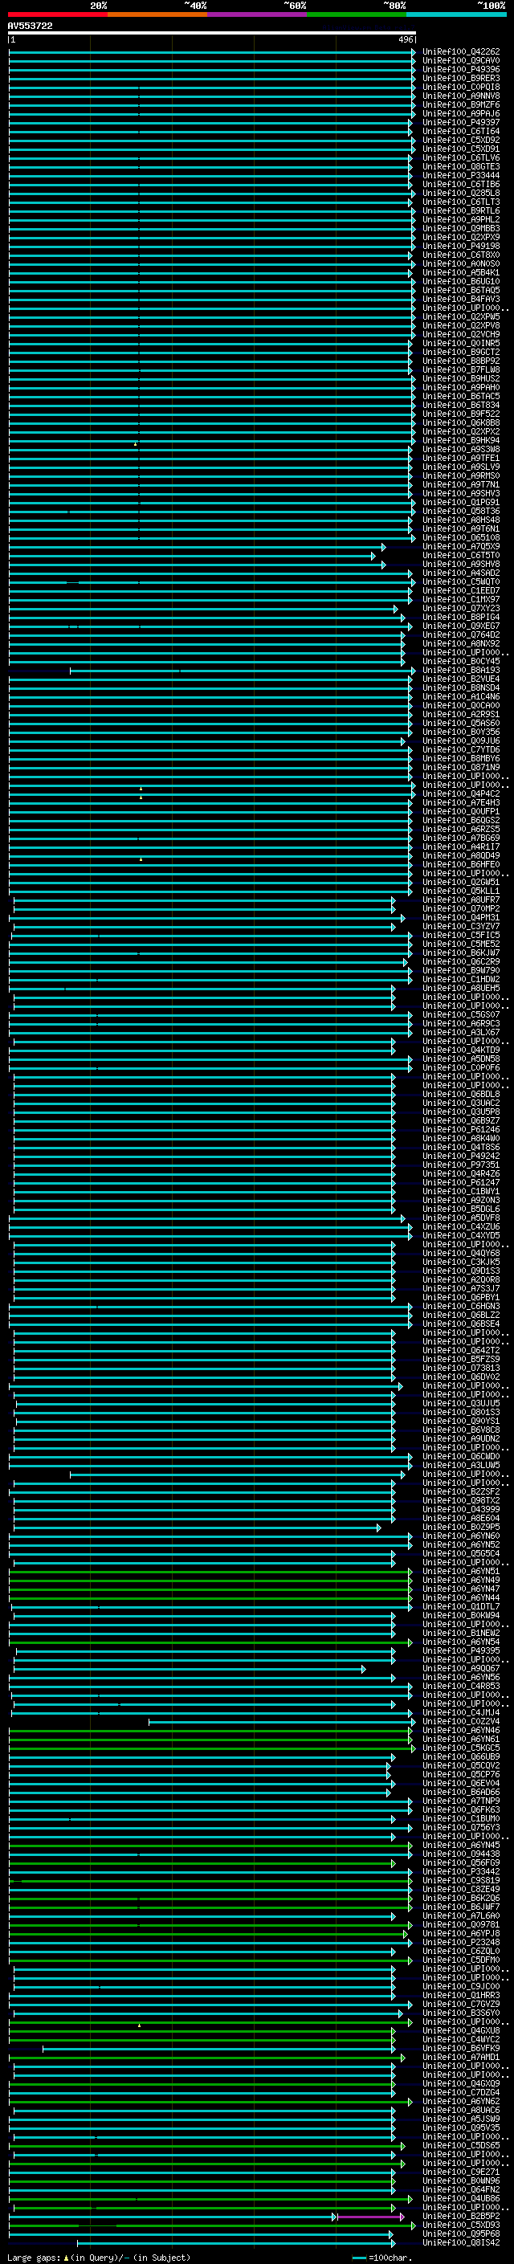Select the UniRef100_A9NNV8 label
514x2264 pixels.
(460, 96)
